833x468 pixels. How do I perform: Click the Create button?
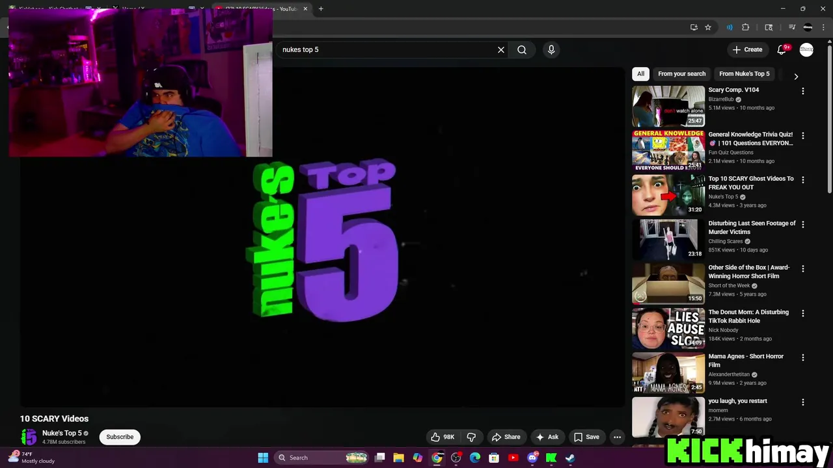point(747,49)
